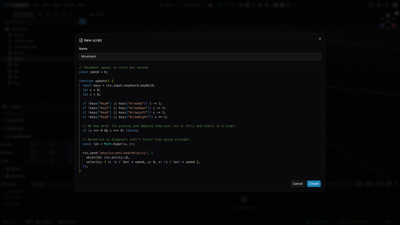Image resolution: width=400 pixels, height=225 pixels.
Task: Click the KeyW / ArrowUp condition line
Action: click(x=122, y=103)
